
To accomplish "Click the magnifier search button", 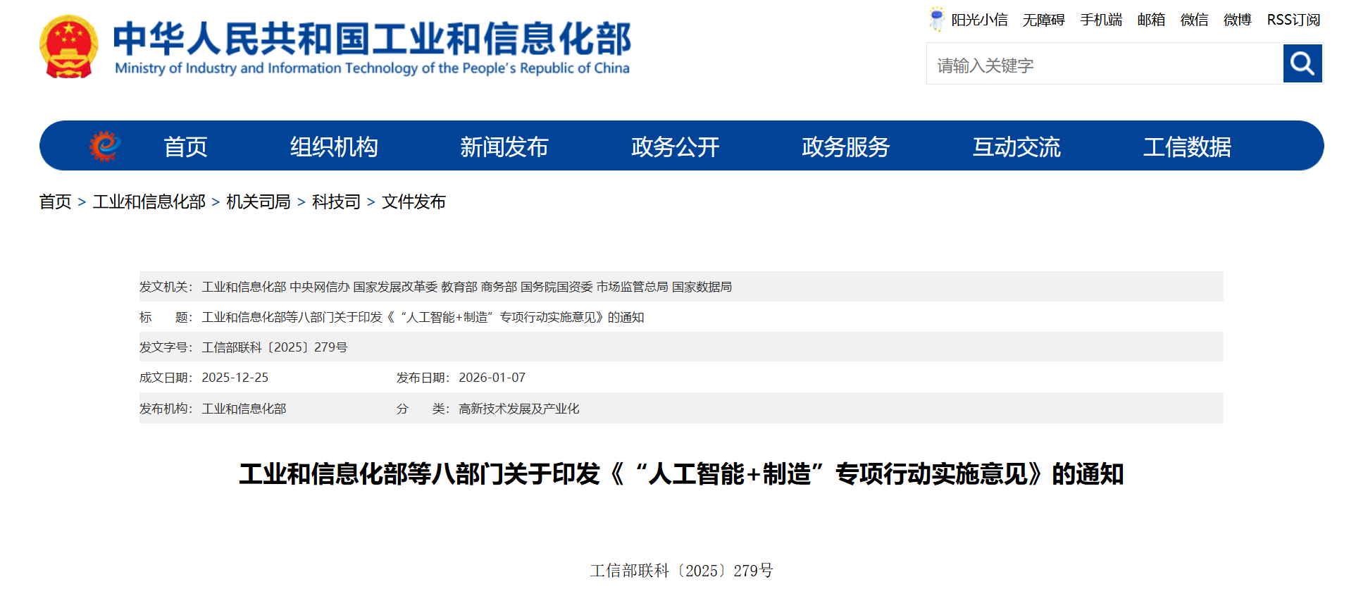I will pyautogui.click(x=1302, y=64).
